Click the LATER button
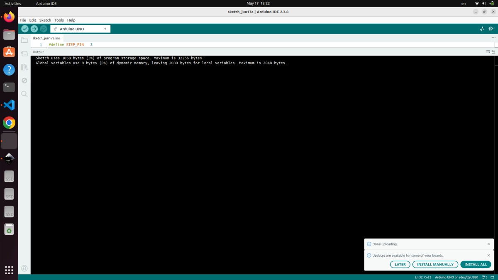Screen dimensions: 498x280 click(400, 264)
